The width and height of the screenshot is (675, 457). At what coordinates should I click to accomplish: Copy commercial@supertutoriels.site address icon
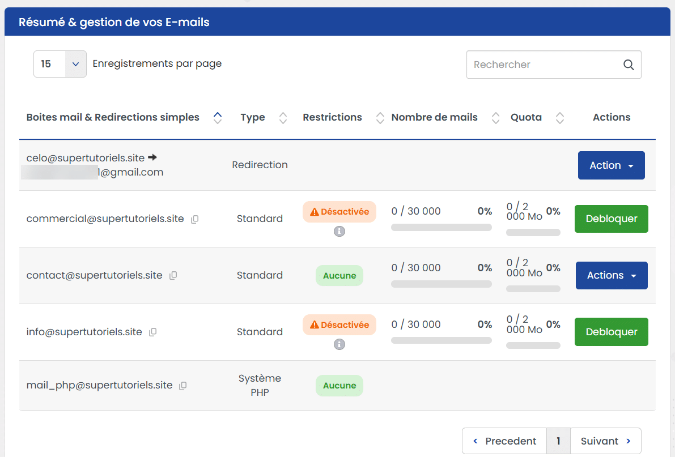(194, 219)
